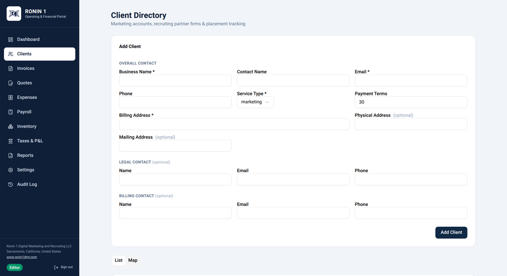Click the Invoices document icon
507x276 pixels.
click(x=11, y=68)
